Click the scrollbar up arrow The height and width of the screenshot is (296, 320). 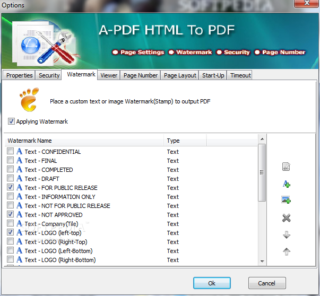pos(262,139)
